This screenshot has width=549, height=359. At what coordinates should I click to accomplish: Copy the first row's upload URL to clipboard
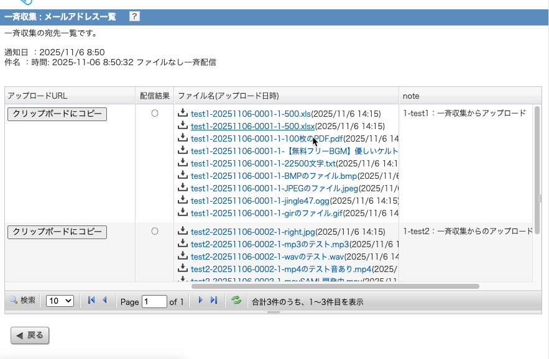57,114
